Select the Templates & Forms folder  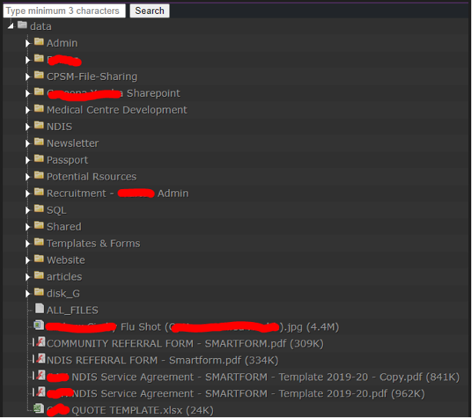click(93, 243)
